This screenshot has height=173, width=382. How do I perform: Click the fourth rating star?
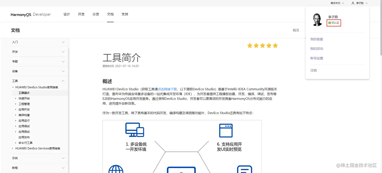click(x=269, y=46)
